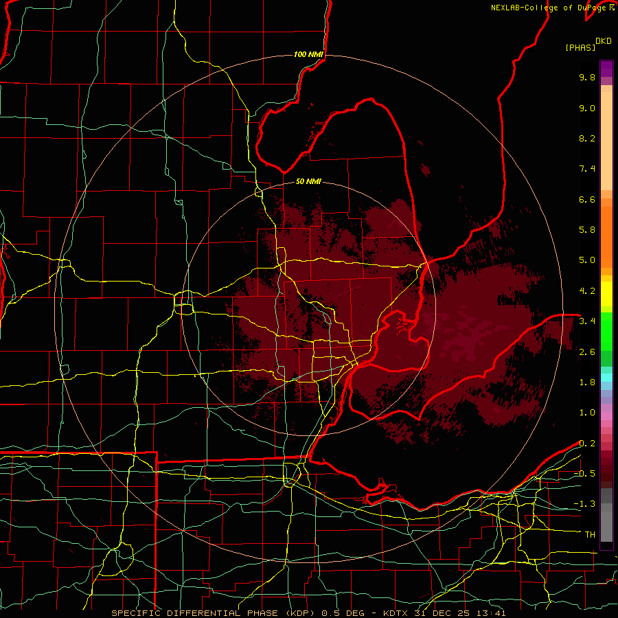
Task: Click the cyan band of color bar
Action: click(606, 378)
